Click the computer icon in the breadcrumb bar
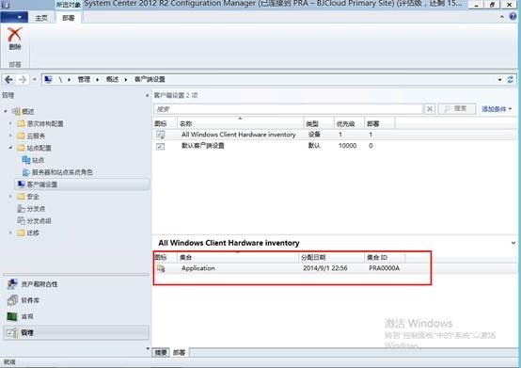521x368 pixels. (x=48, y=79)
